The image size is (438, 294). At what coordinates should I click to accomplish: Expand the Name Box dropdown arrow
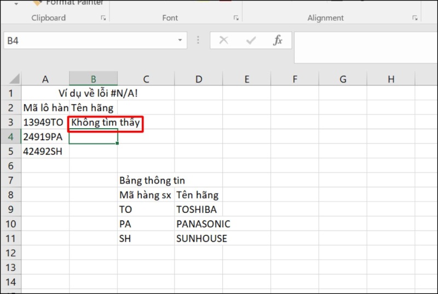(180, 41)
